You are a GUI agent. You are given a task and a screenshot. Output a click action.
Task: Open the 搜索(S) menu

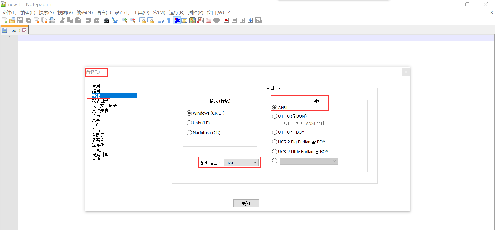46,13
